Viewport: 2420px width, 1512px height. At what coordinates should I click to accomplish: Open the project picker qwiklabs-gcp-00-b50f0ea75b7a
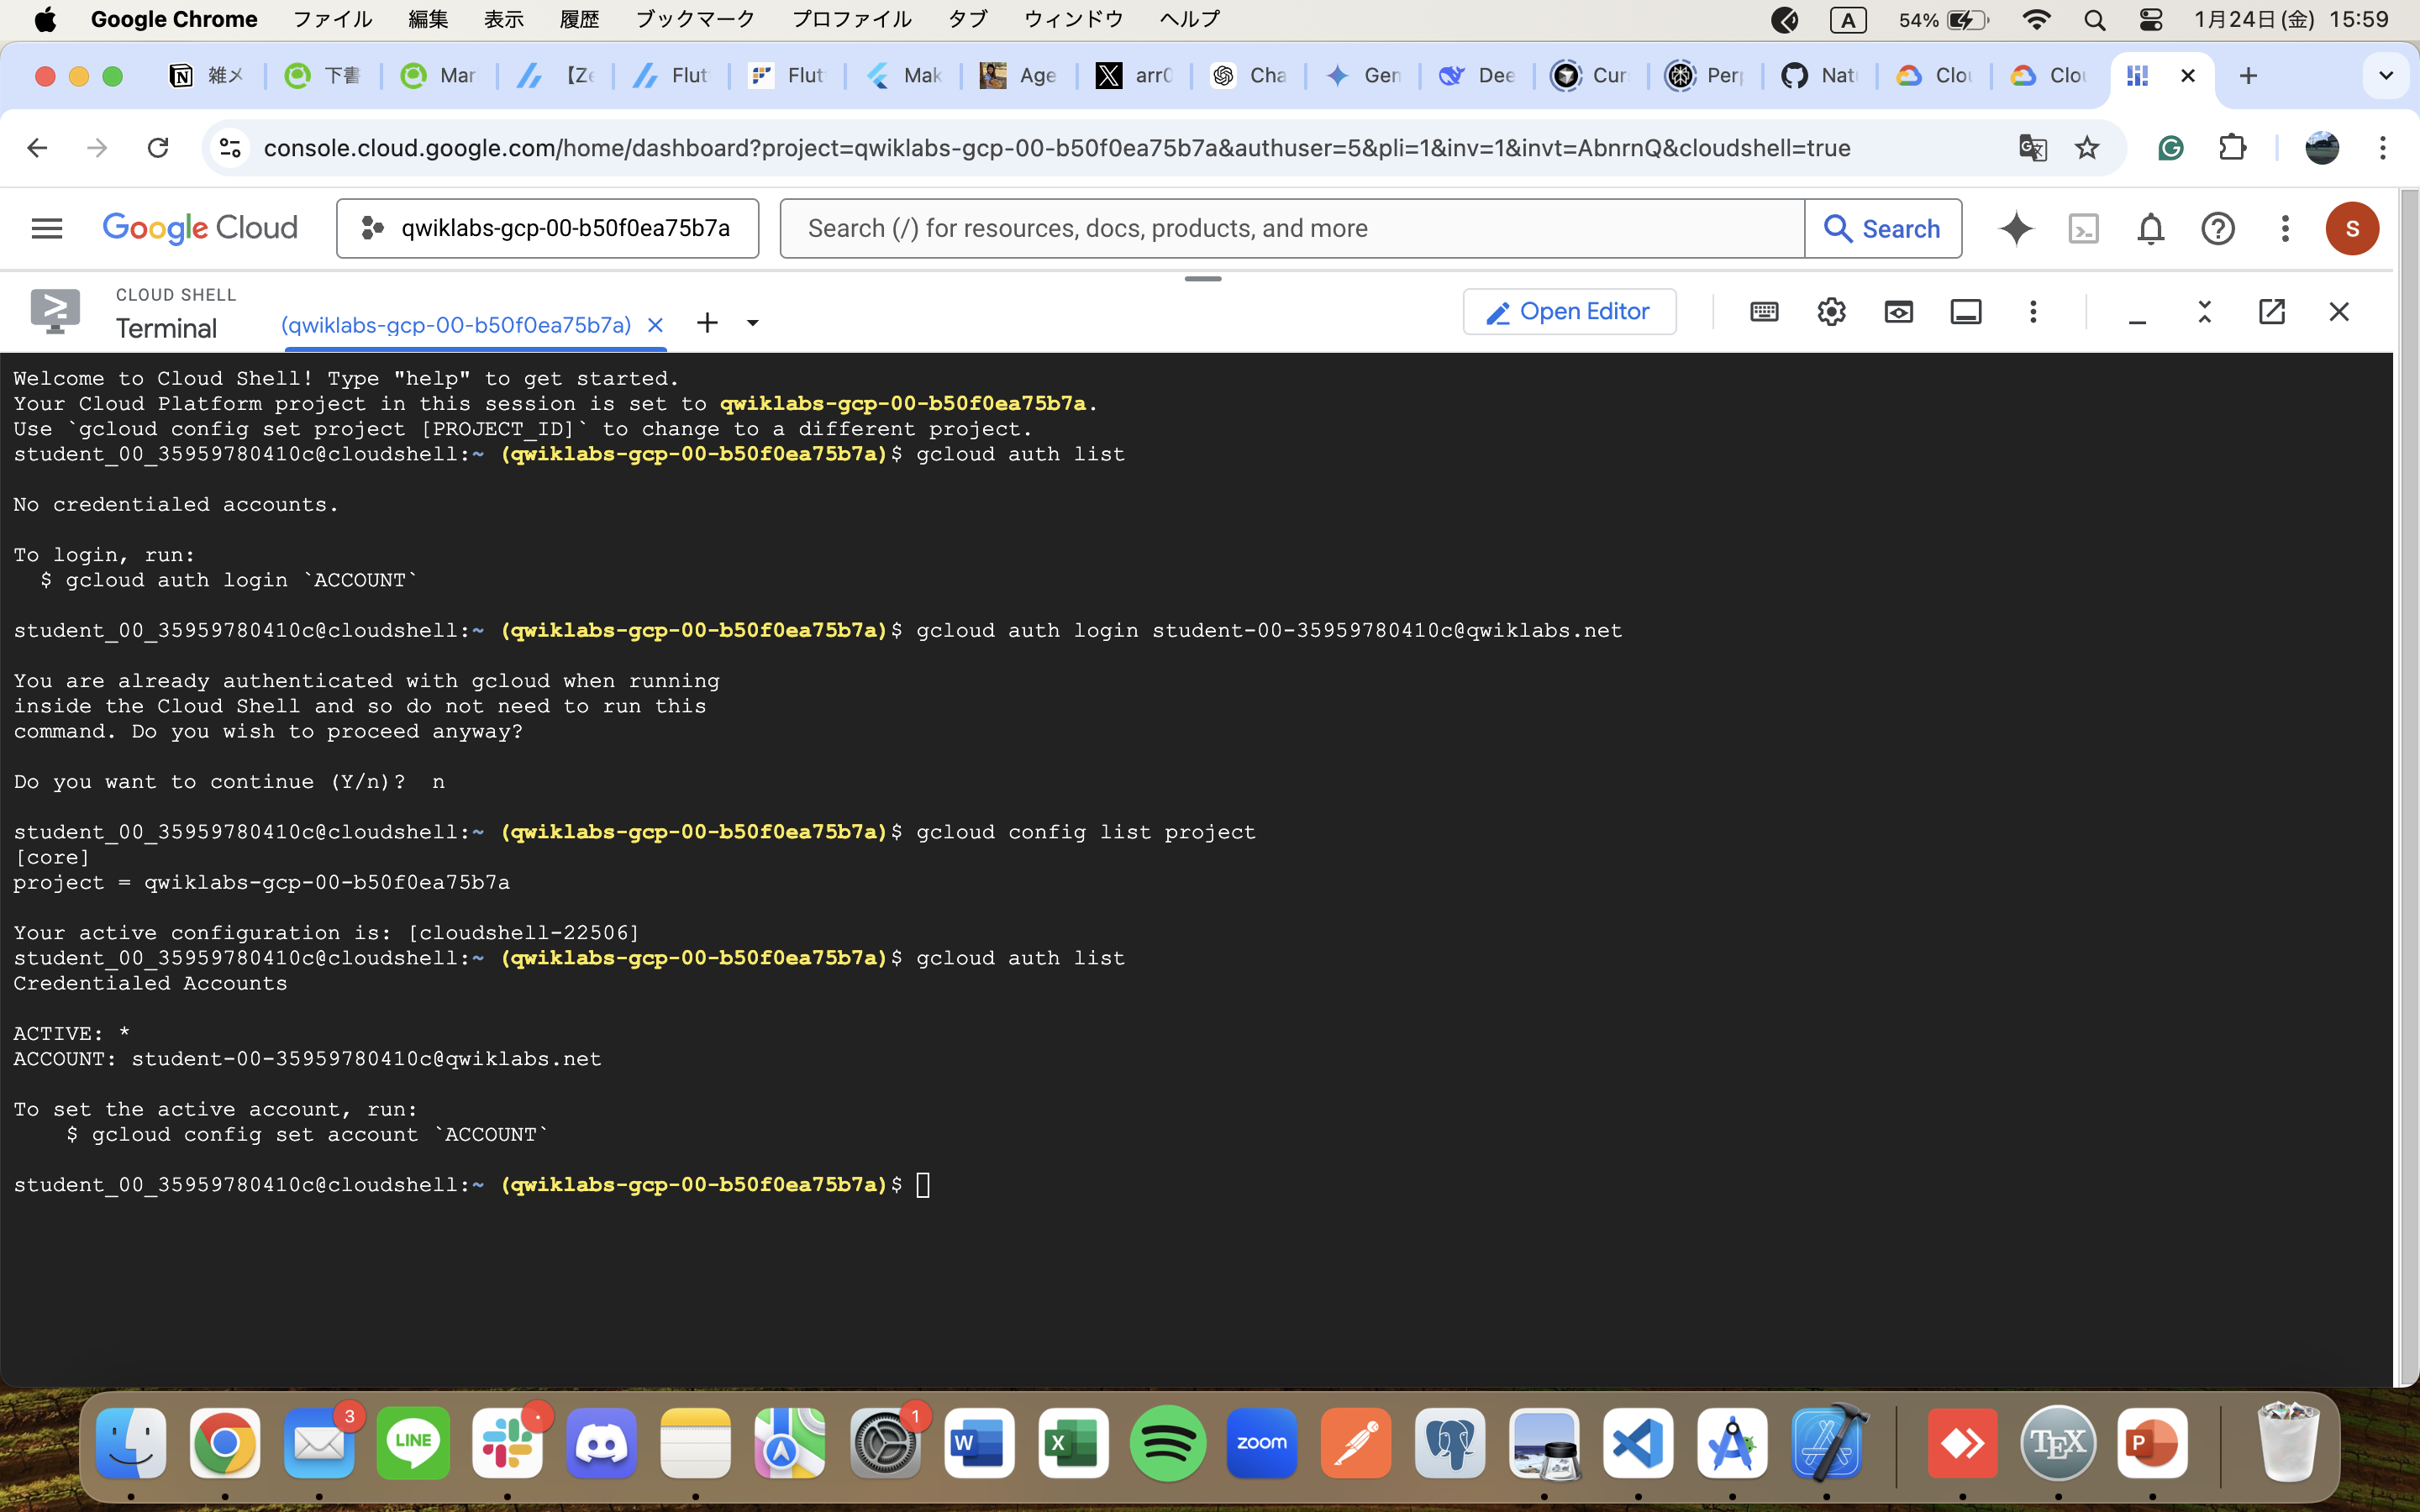[x=547, y=228]
